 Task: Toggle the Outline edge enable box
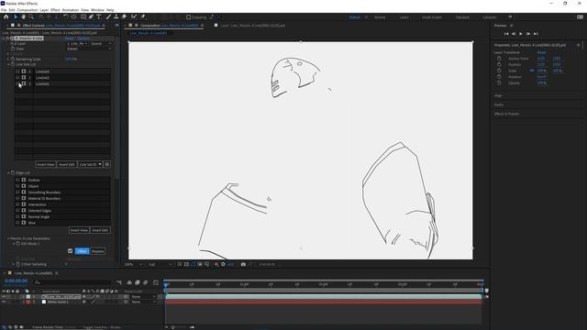coord(24,180)
